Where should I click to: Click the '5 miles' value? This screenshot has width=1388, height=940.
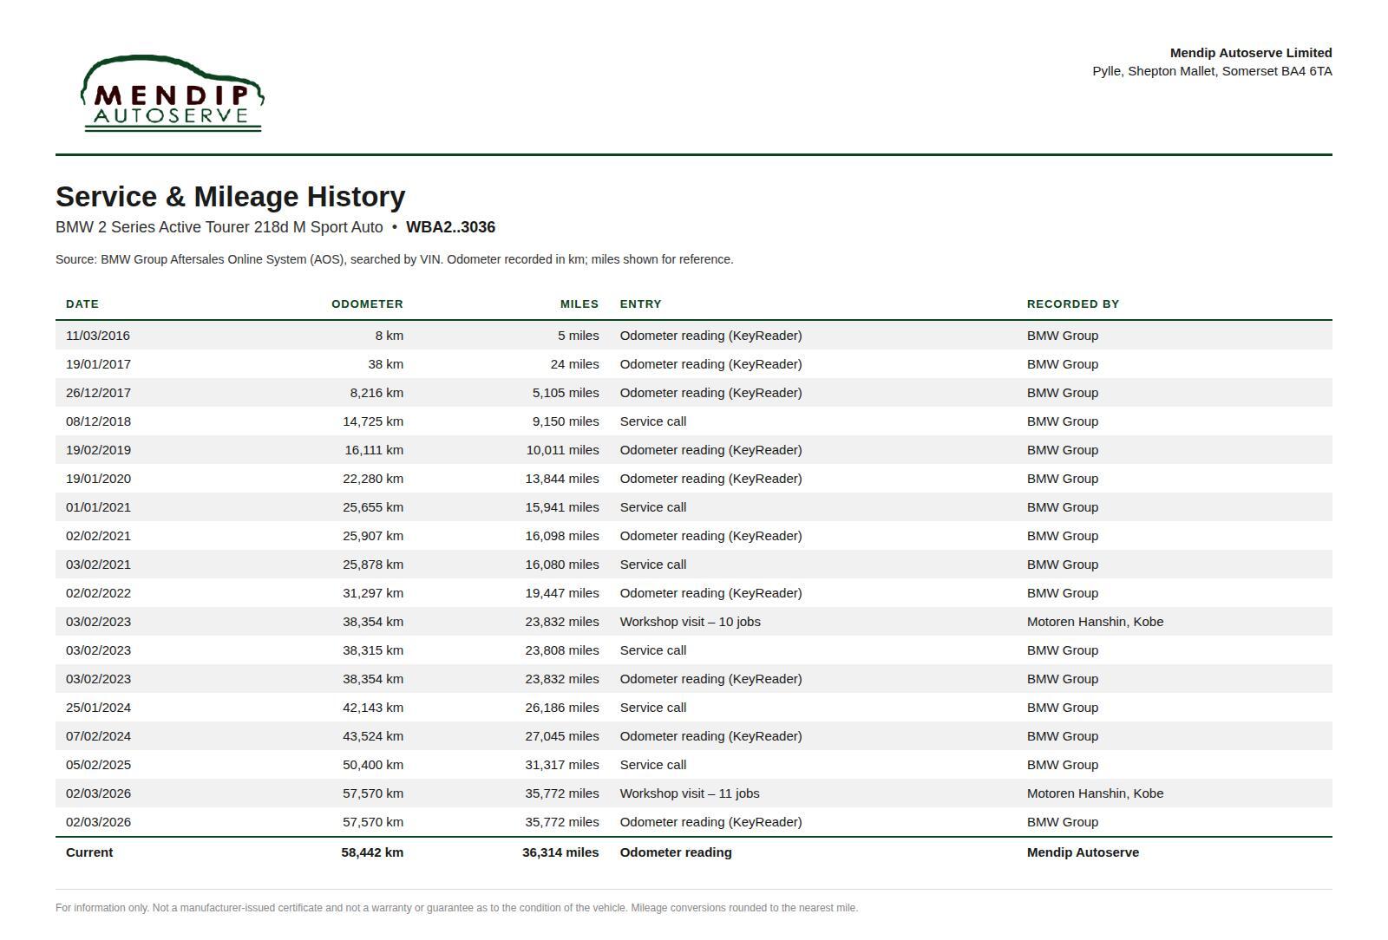click(579, 336)
